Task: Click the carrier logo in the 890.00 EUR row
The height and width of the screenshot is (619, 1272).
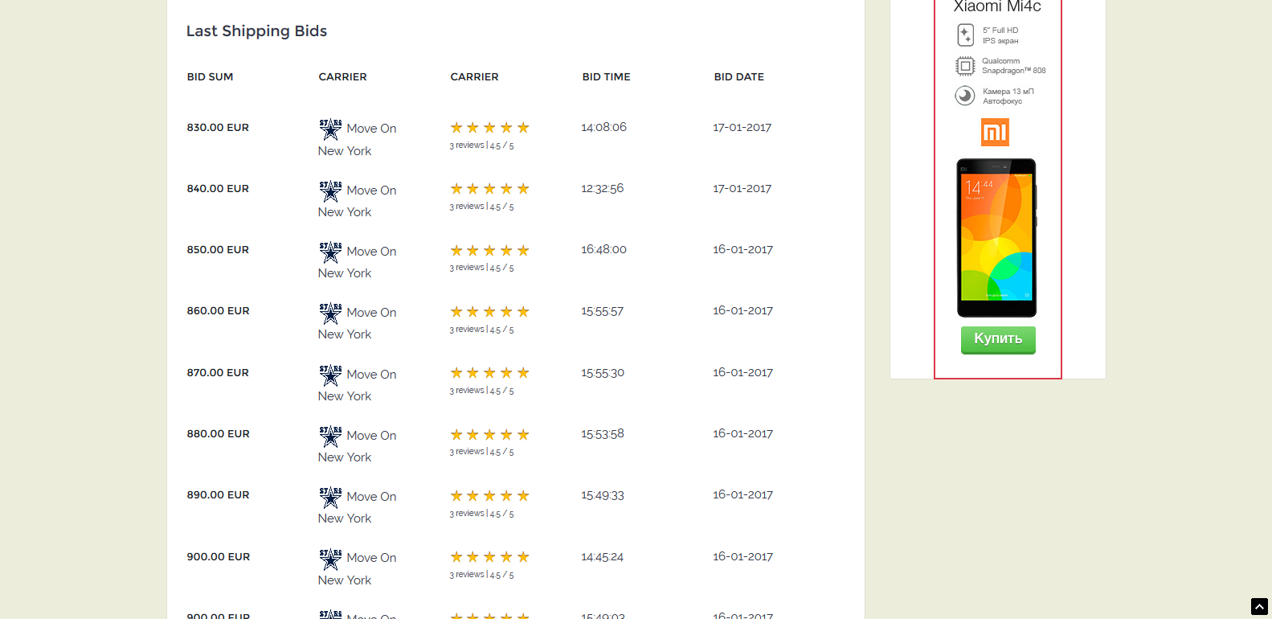Action: 330,497
